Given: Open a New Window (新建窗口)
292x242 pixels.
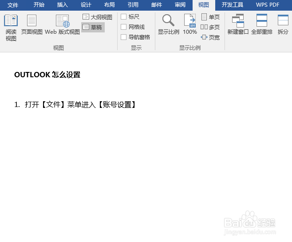Looking at the screenshot, I should 238,24.
